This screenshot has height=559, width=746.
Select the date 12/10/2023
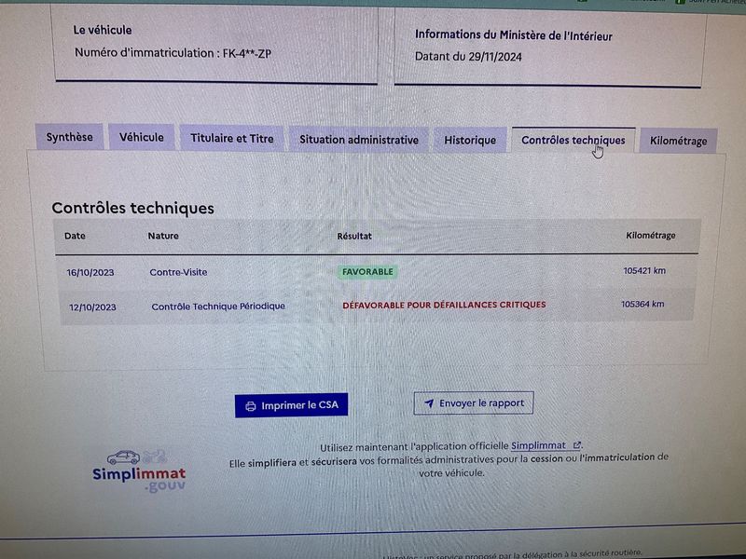[x=92, y=307]
